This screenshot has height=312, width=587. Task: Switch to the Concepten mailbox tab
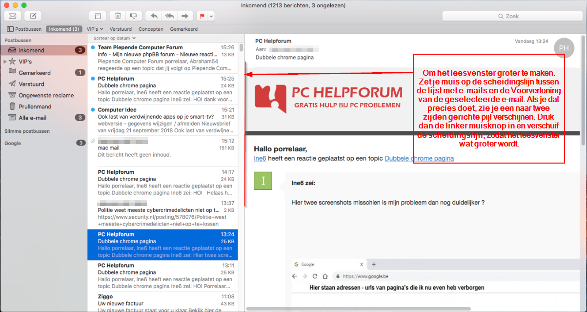coord(151,29)
